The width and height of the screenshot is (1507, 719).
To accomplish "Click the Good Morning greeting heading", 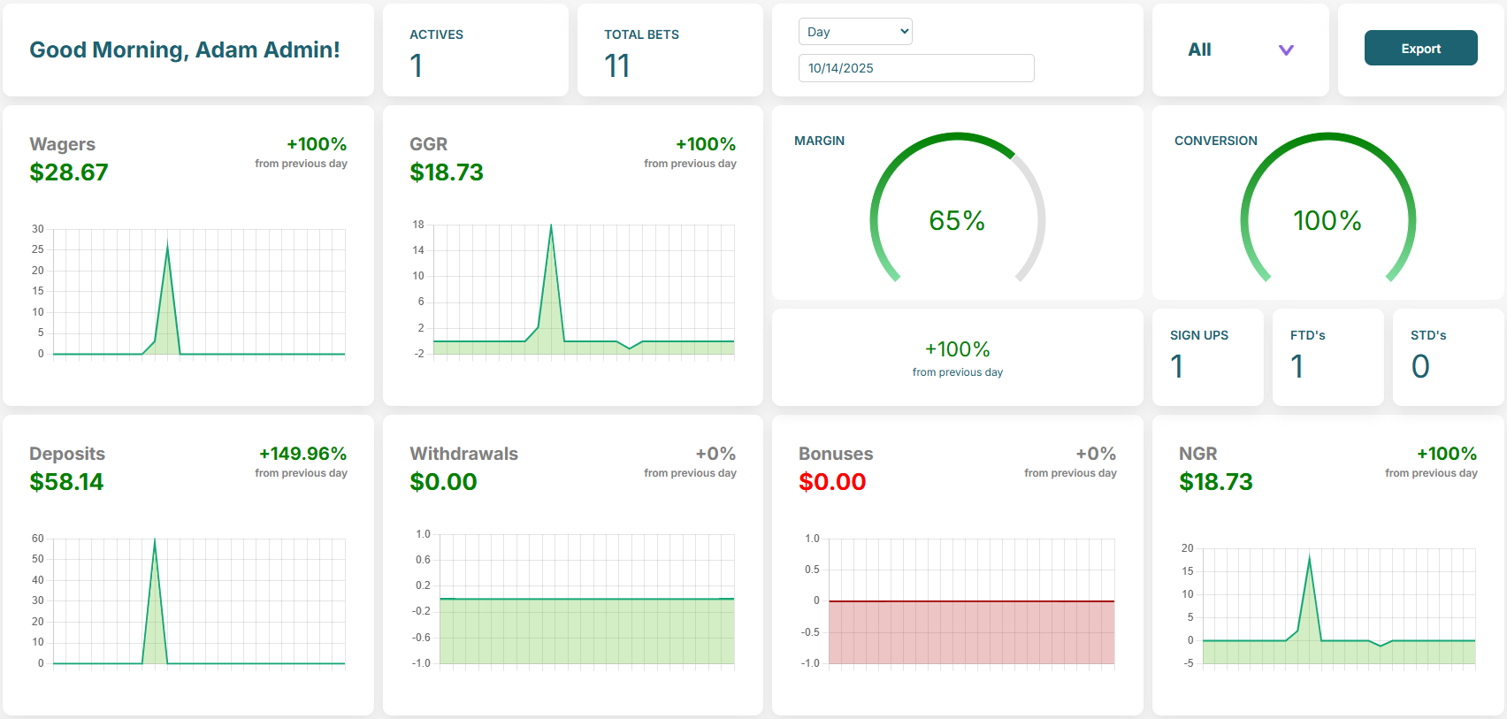I will click(x=185, y=50).
